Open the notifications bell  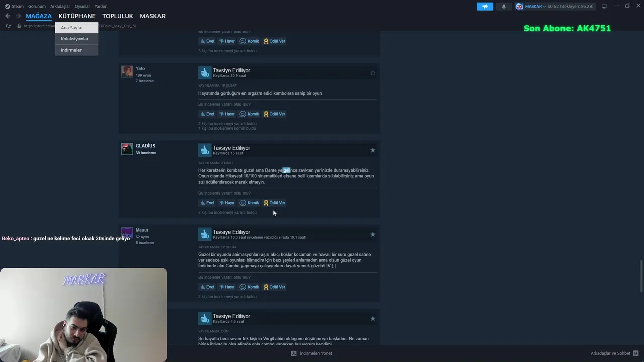pos(504,6)
